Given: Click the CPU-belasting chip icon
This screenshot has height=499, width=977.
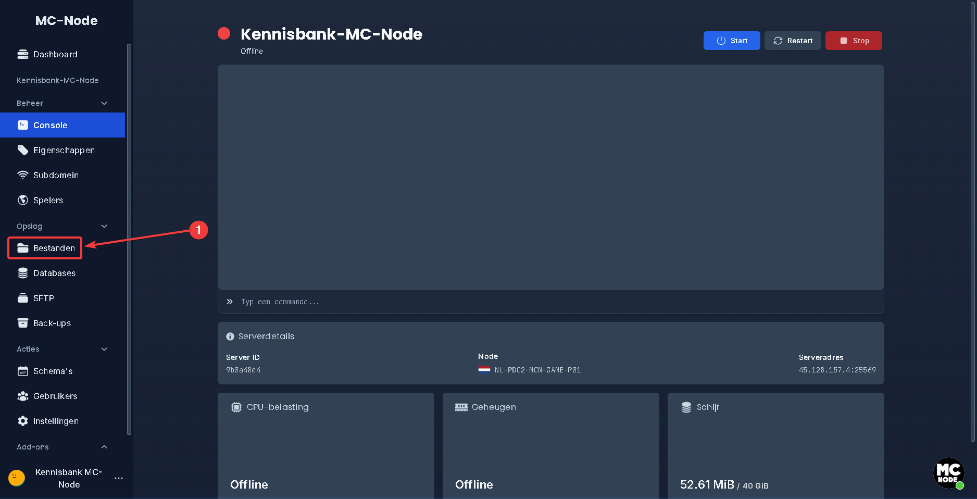Looking at the screenshot, I should pyautogui.click(x=236, y=407).
